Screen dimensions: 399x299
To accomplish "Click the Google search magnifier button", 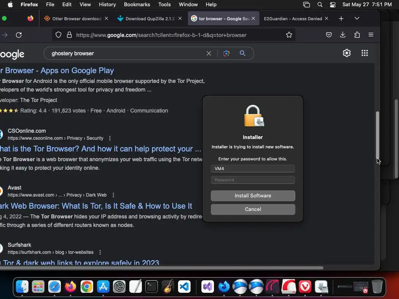I will tap(242, 53).
